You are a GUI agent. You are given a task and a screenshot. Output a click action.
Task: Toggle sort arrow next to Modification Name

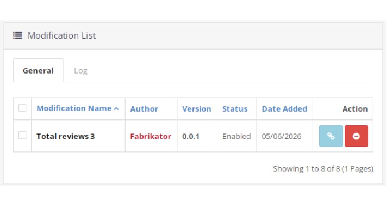click(116, 108)
